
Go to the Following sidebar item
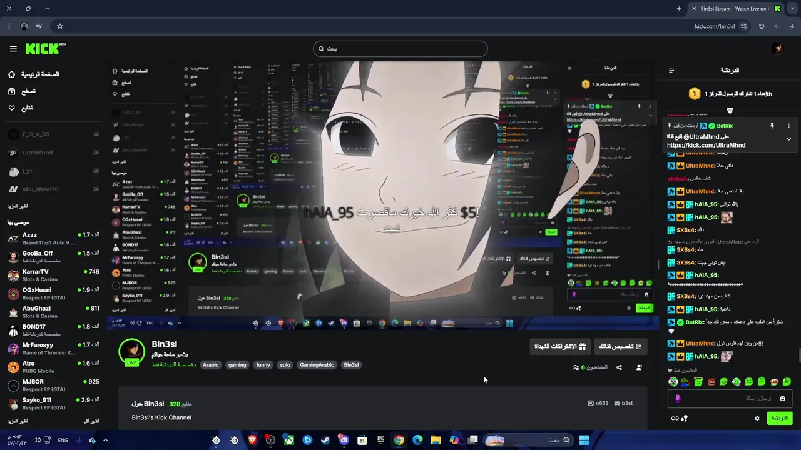[21, 107]
